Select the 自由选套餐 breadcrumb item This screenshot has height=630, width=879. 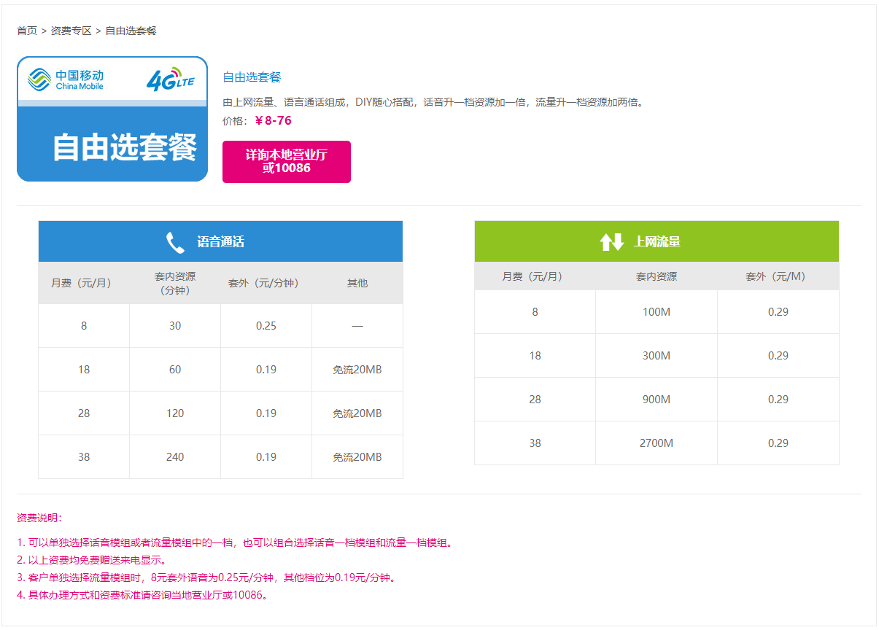(x=131, y=31)
